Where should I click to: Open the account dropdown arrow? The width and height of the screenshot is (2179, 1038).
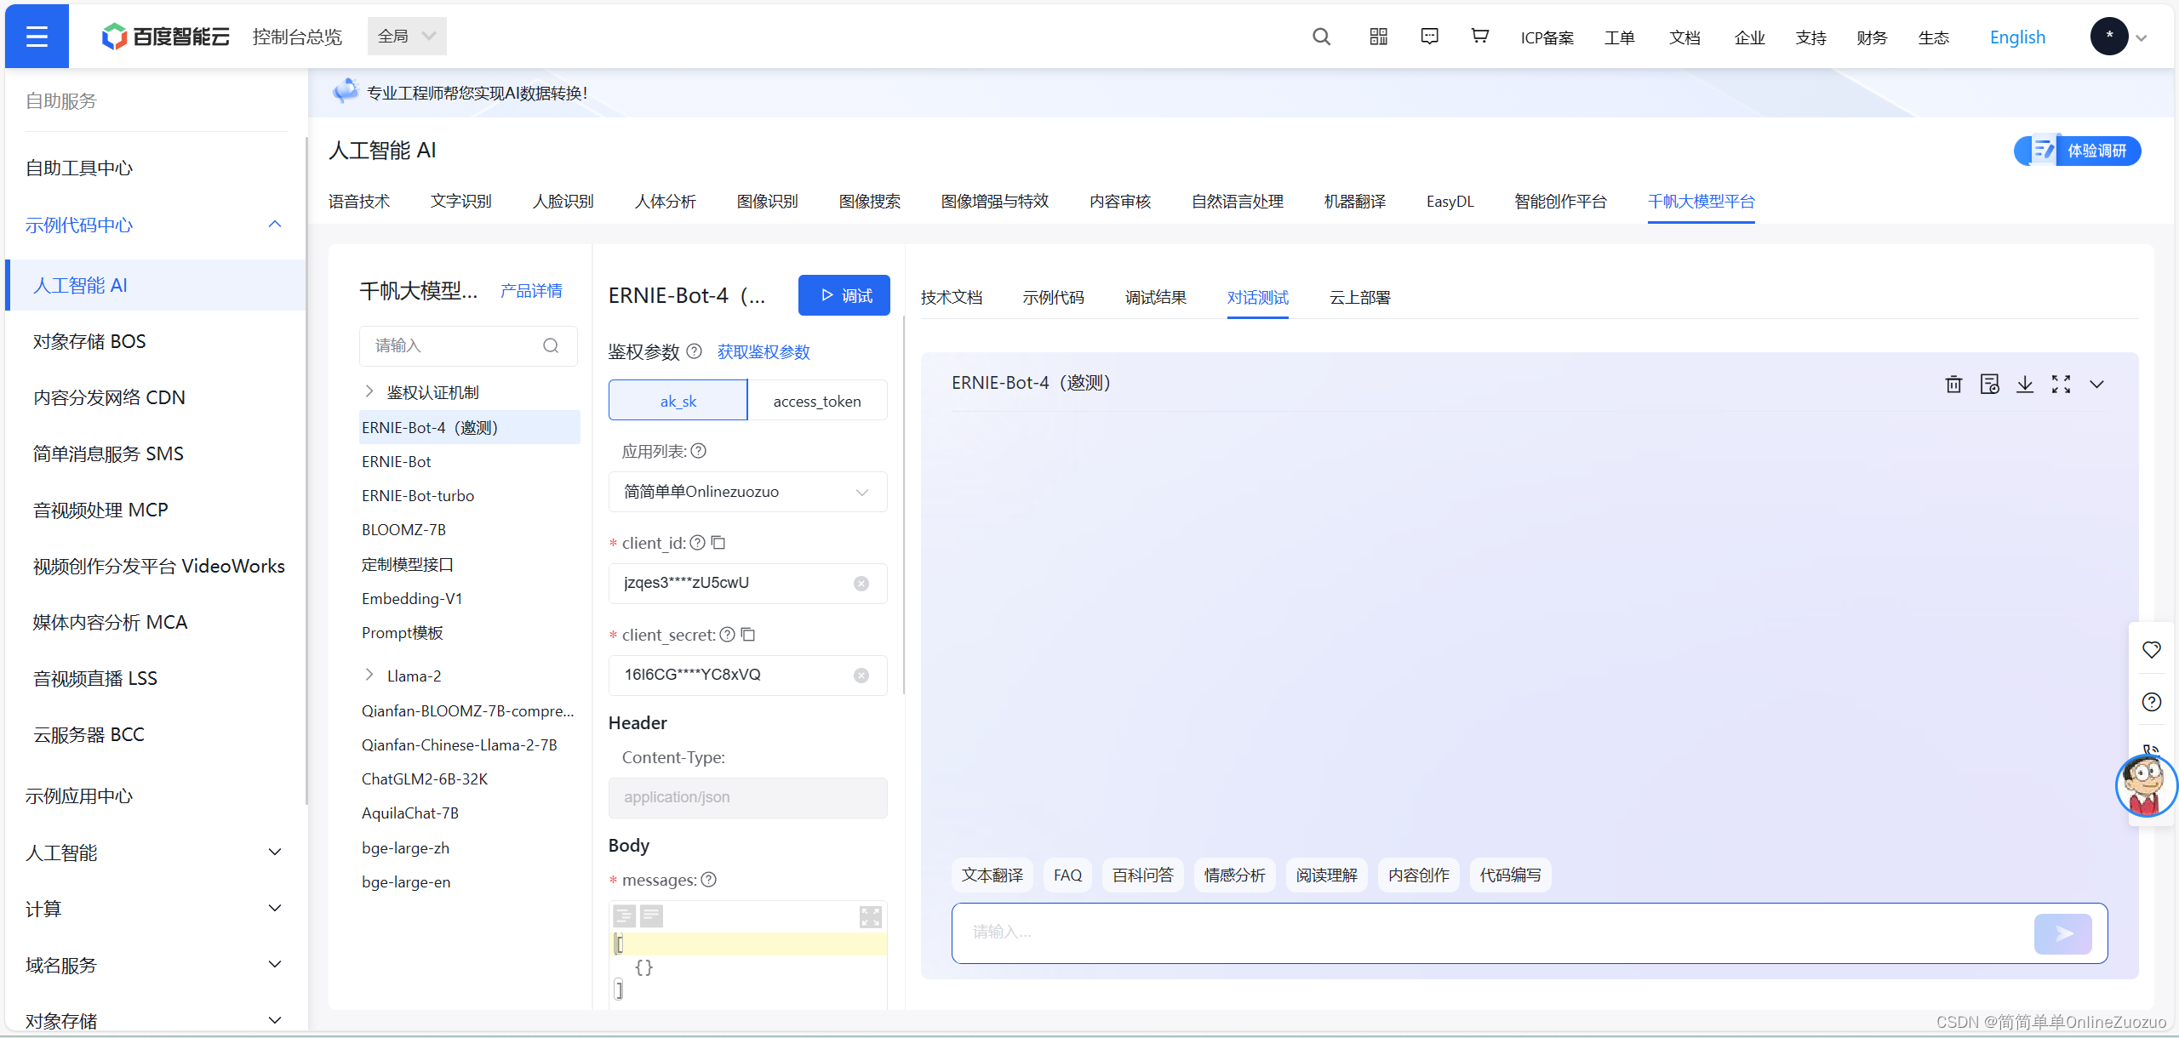coord(2142,38)
